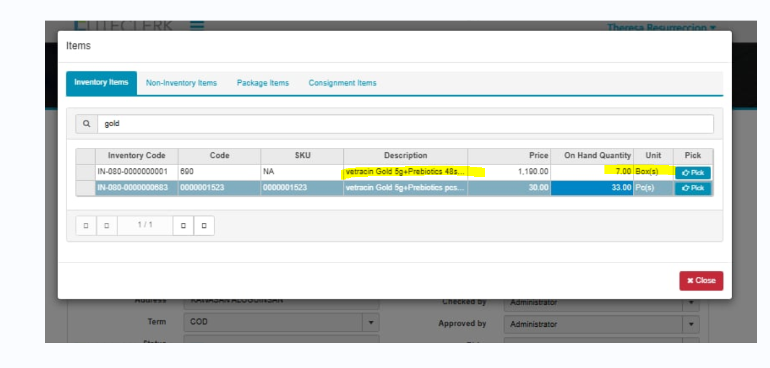Go to last page of results

(x=204, y=226)
